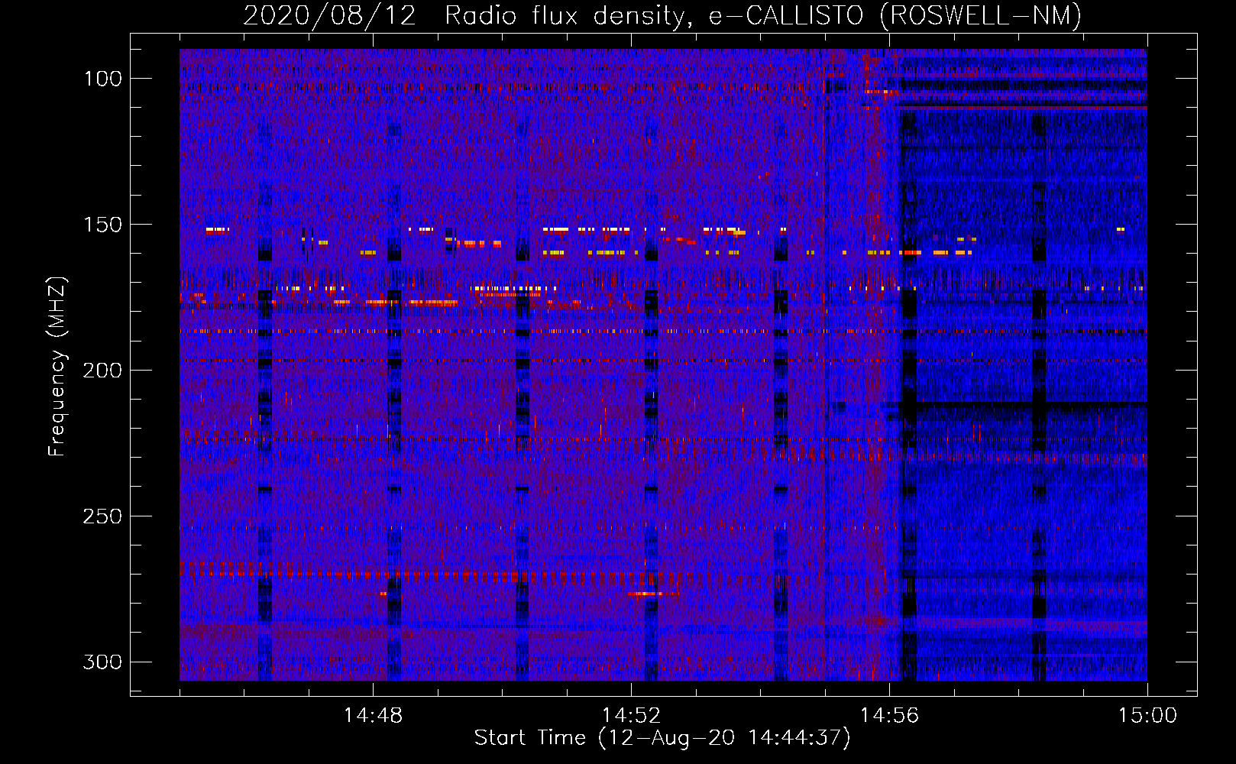1236x764 pixels.
Task: Click the 'Start Time (12-Aug-20 14:44:37)' label
Action: point(662,738)
